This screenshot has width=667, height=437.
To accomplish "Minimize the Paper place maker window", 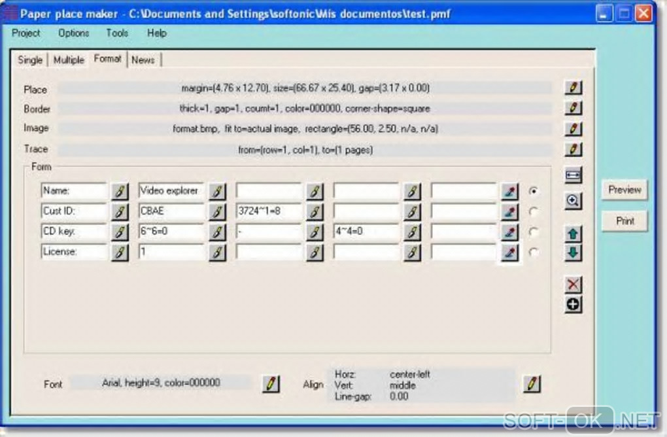I will pyautogui.click(x=604, y=13).
